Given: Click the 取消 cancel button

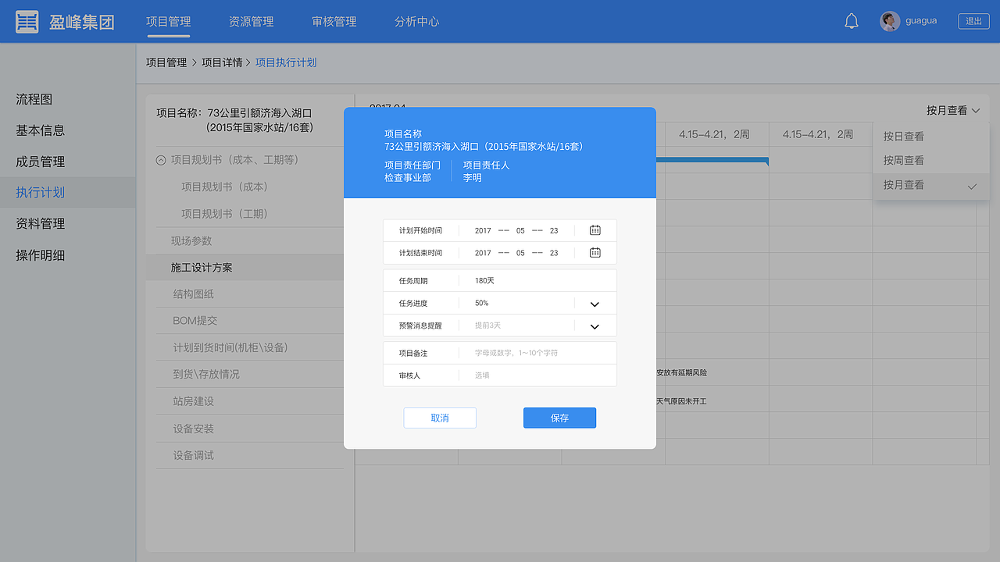Looking at the screenshot, I should coord(440,418).
